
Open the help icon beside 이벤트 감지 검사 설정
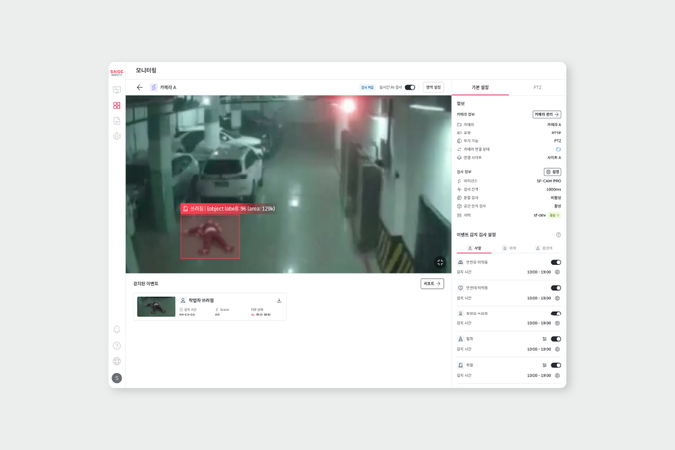click(x=560, y=234)
